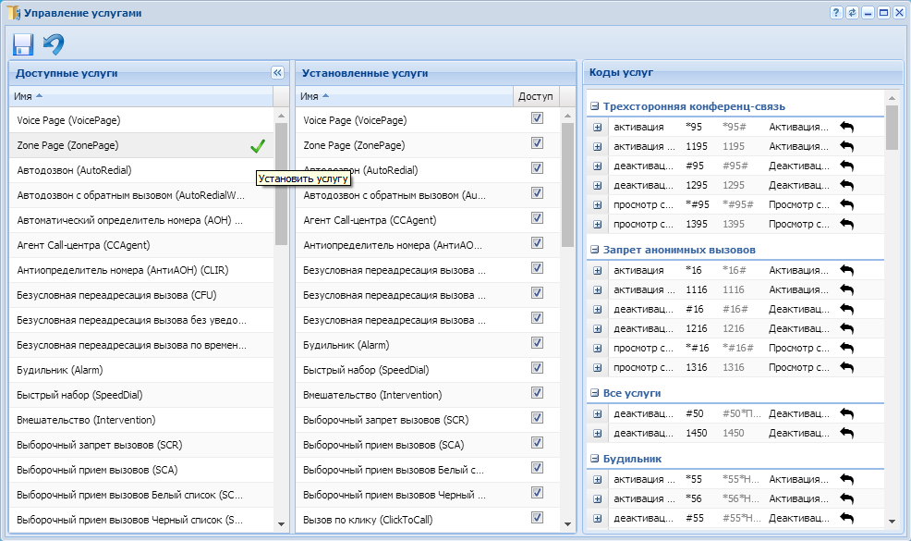Click revert arrow for code *16 activation
This screenshot has height=541, width=911.
[846, 270]
